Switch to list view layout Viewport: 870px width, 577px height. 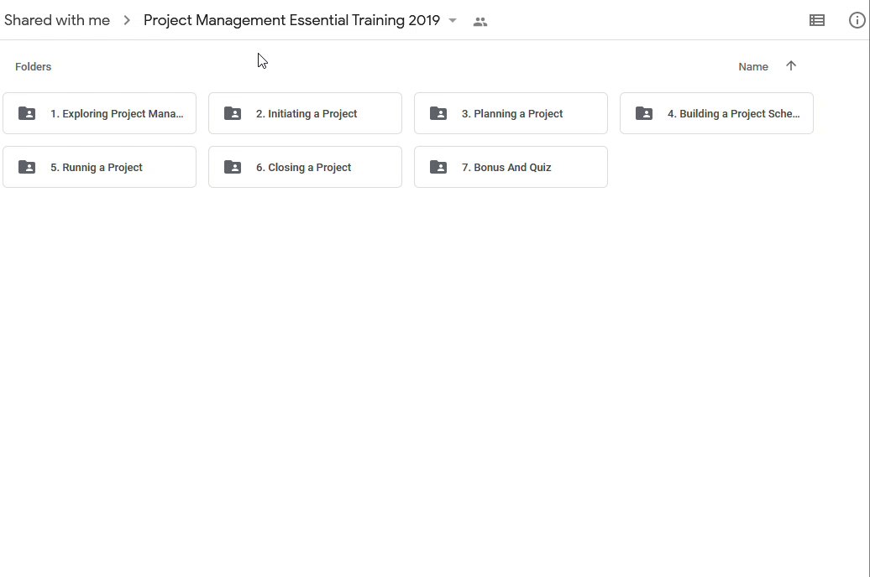coord(816,20)
